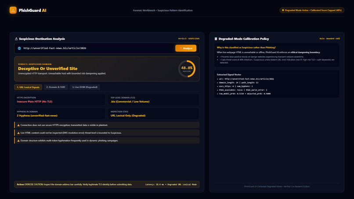This screenshot has width=354, height=199.
Task: Click the Suspicious Destination Analysis heading icon
Action: (x=16, y=39)
